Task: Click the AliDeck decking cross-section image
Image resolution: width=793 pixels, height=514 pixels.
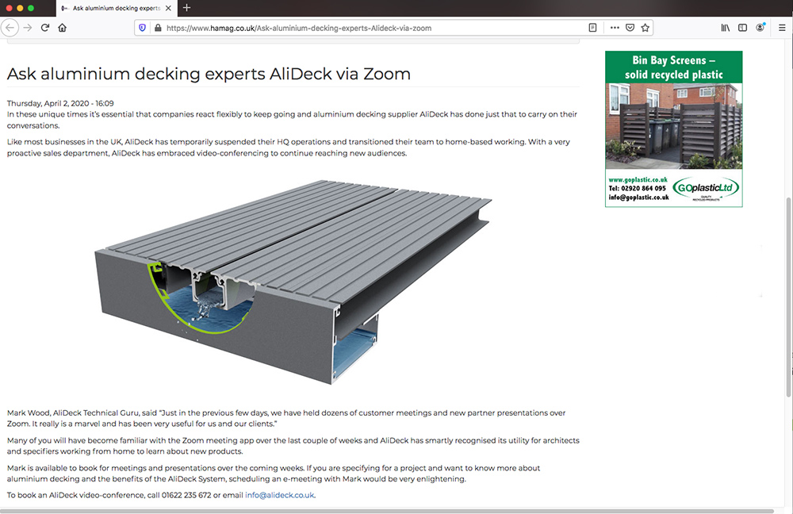Action: pyautogui.click(x=293, y=282)
